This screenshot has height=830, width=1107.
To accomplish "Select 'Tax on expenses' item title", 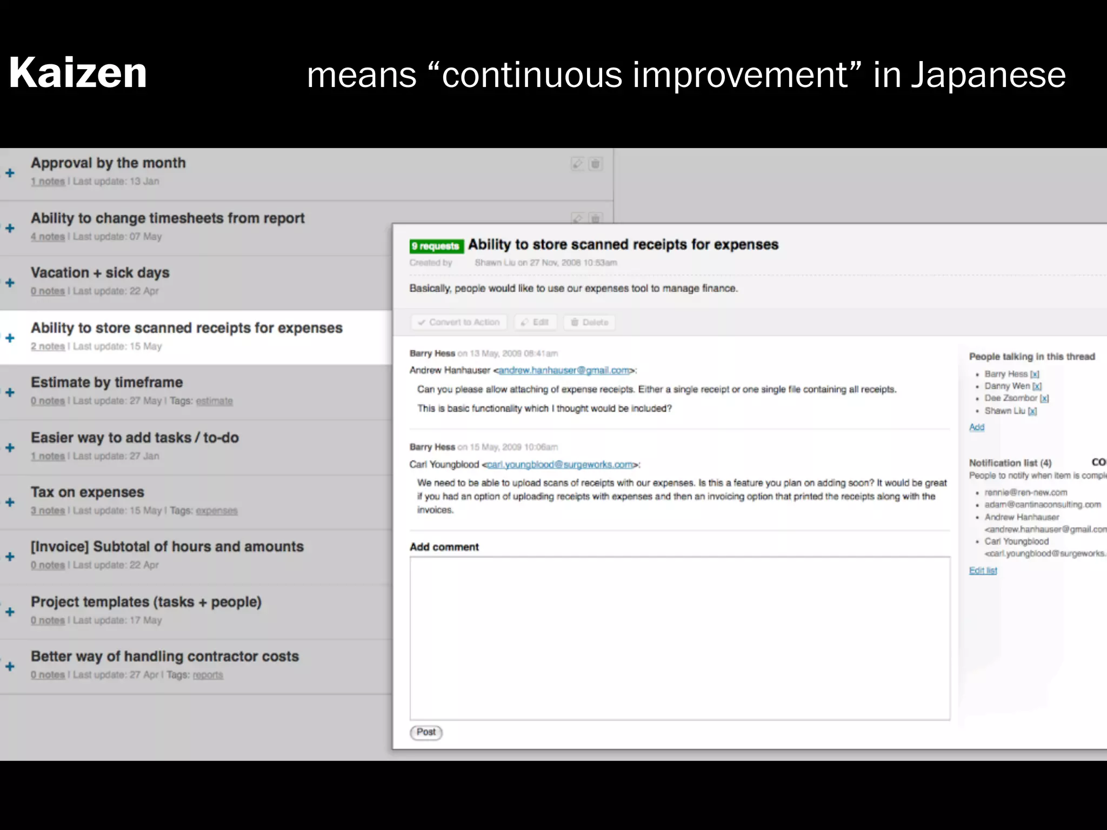I will point(88,492).
